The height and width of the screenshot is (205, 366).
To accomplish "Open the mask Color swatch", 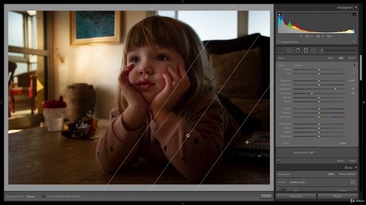I will click(x=343, y=143).
